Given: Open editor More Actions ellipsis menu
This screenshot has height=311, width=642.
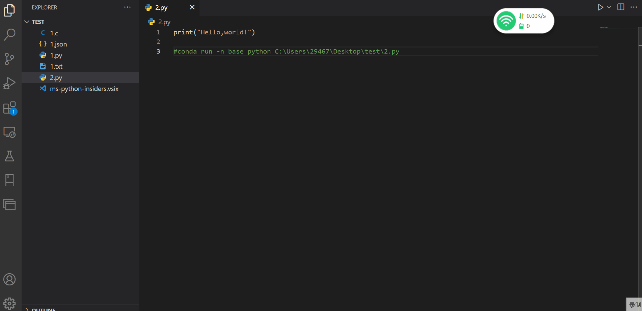Looking at the screenshot, I should 633,7.
